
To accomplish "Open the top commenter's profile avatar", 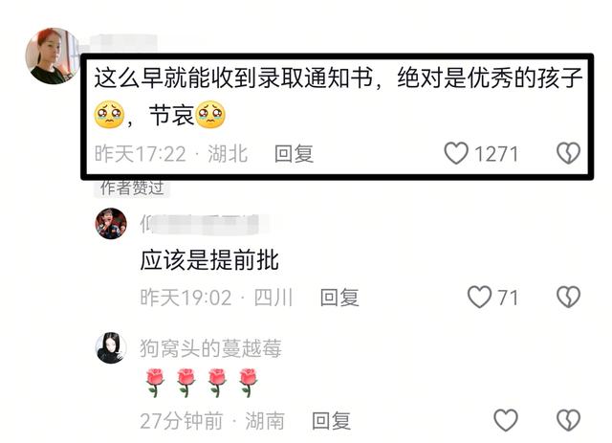I will [54, 55].
